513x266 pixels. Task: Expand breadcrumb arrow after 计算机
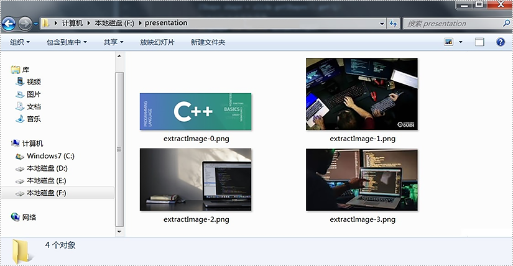89,23
